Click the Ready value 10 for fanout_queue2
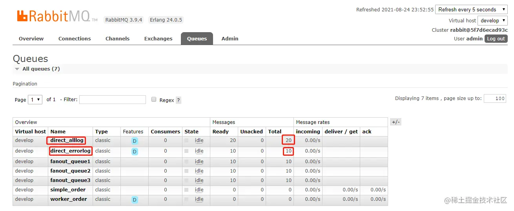The height and width of the screenshot is (211, 514). point(233,171)
